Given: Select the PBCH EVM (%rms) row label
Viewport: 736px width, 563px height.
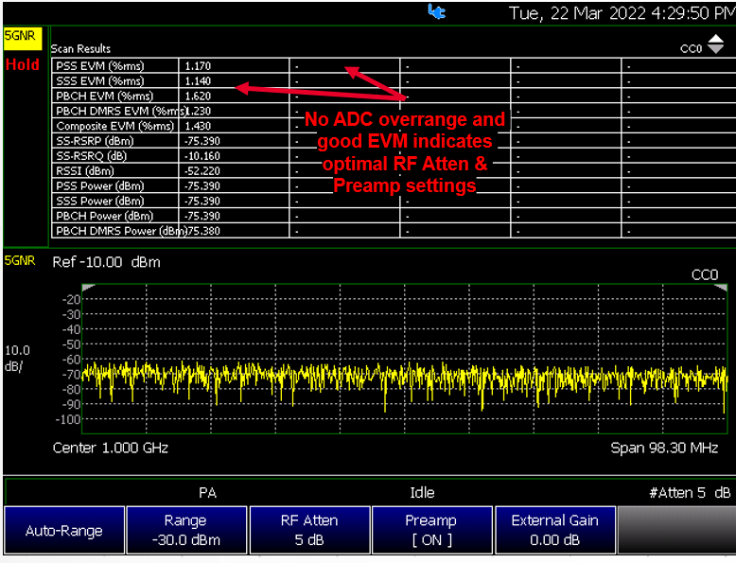Looking at the screenshot, I should (x=104, y=96).
